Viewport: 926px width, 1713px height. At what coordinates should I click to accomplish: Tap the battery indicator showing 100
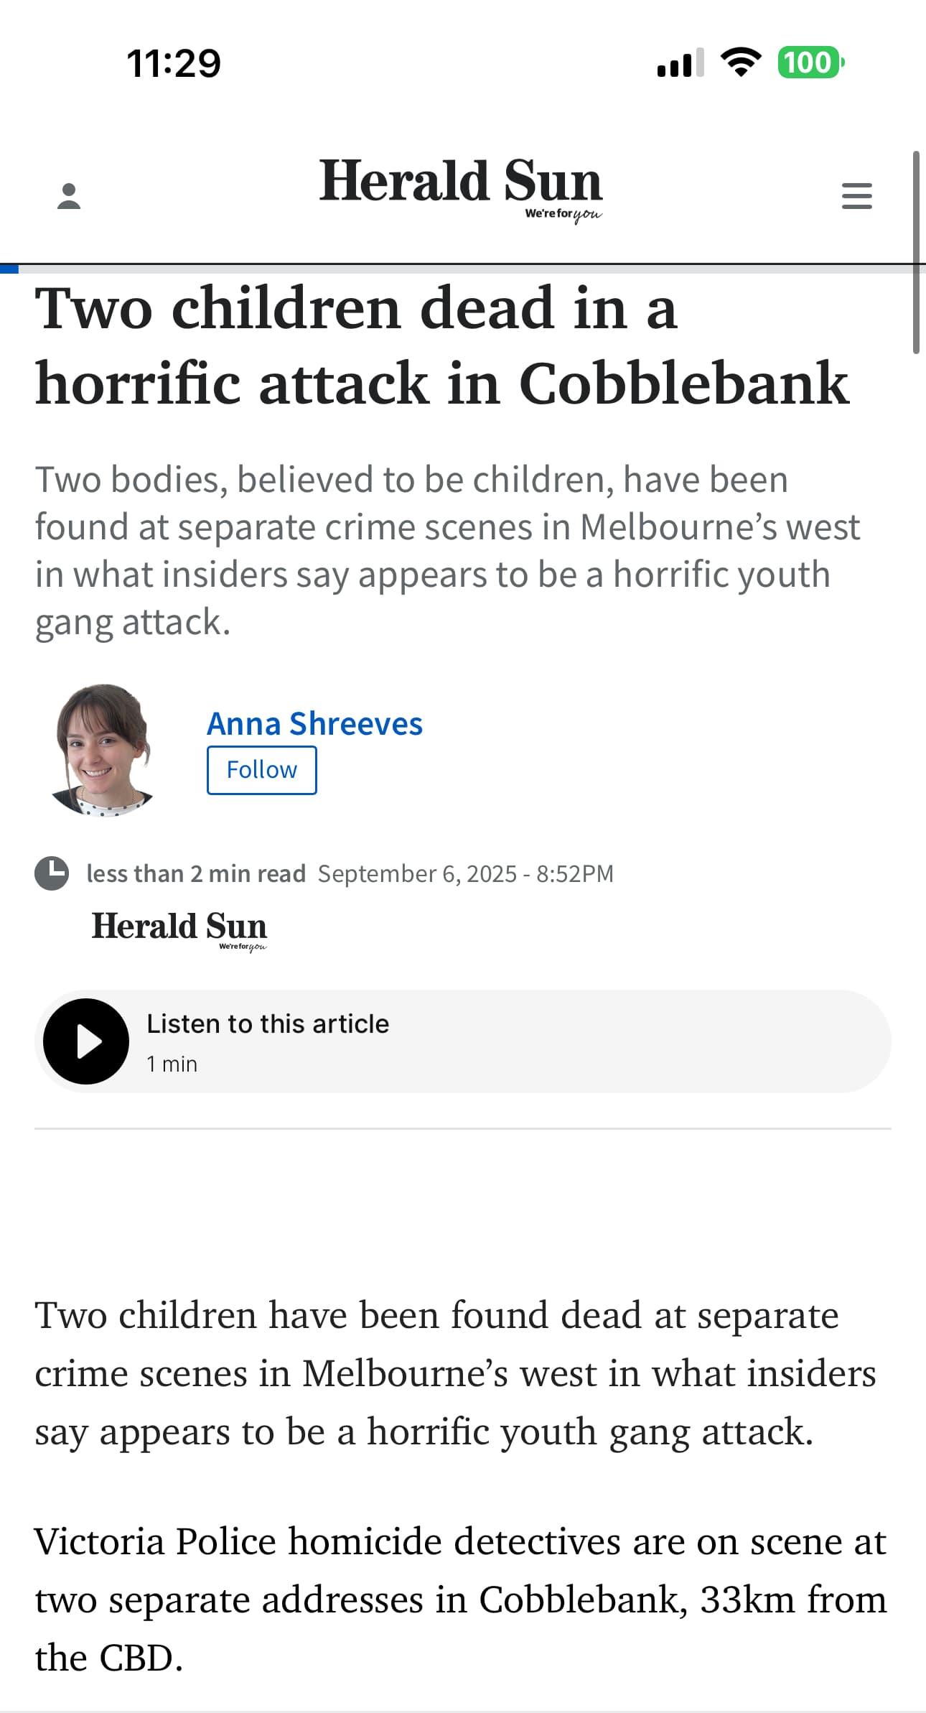(x=810, y=62)
